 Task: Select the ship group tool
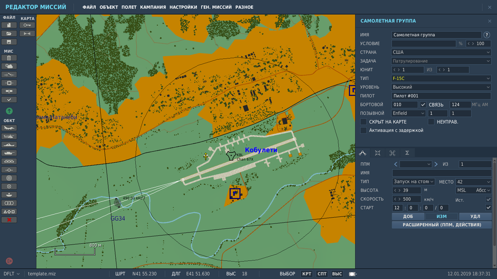(x=9, y=145)
